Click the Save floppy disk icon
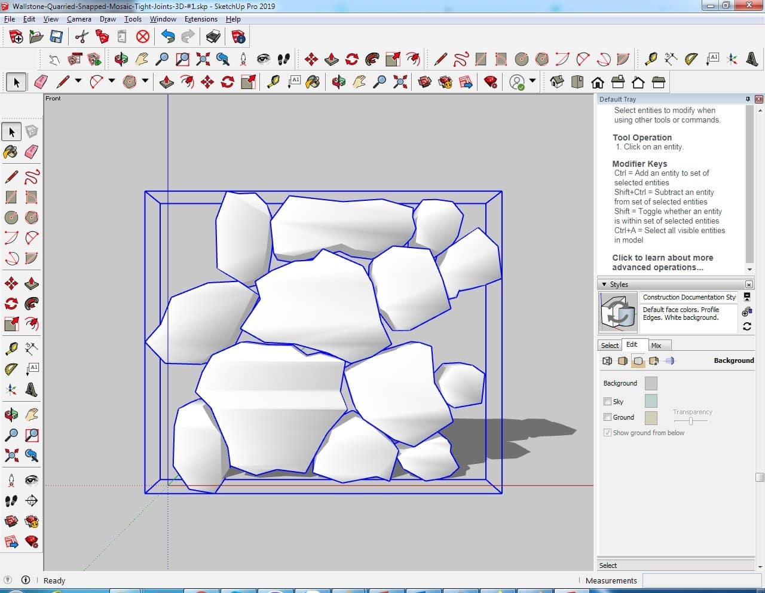 56,37
